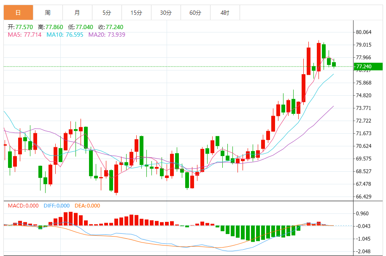386x256 pixels.
Task: Click the 74.820 price axis label
Action: 364,95
